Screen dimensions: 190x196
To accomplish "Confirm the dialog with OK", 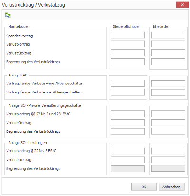I will 144,187.
